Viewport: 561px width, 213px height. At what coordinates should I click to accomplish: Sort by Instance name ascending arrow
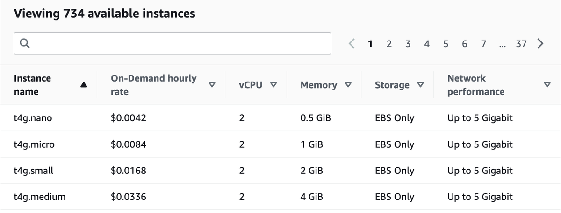[x=84, y=85]
